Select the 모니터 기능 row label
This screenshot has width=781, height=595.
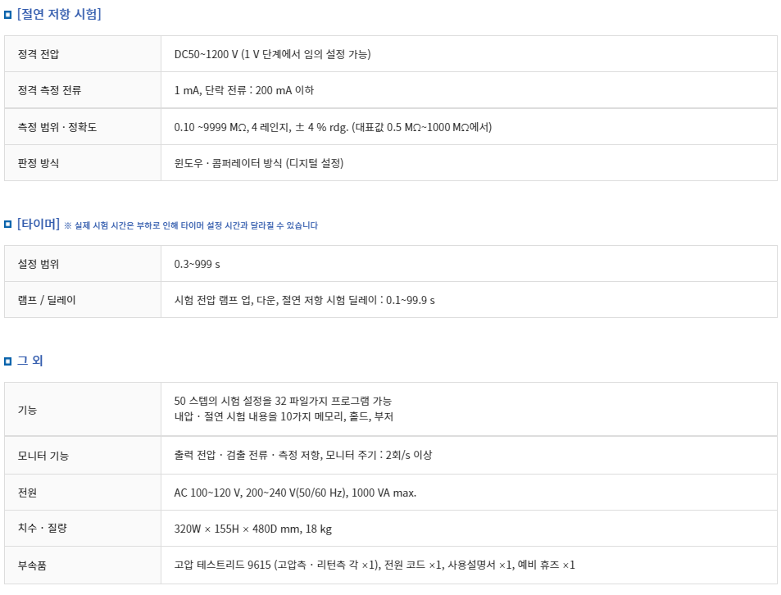[43, 456]
